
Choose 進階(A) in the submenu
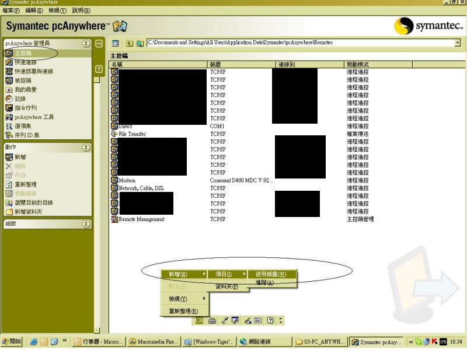pos(272,282)
